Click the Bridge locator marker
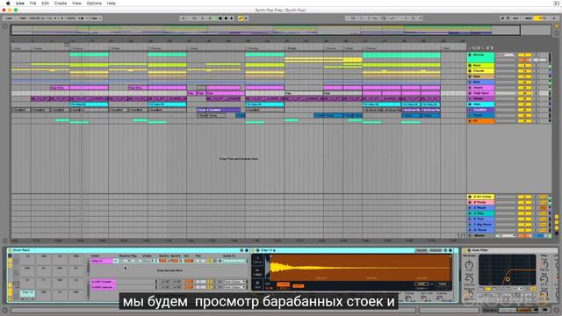562x316 pixels. (x=292, y=48)
